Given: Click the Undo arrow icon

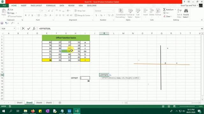Looking at the screenshot, I should [x=6, y=23].
